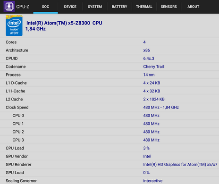
Task: Click the 480 MHz value for CPU 2
Action: [x=152, y=132]
